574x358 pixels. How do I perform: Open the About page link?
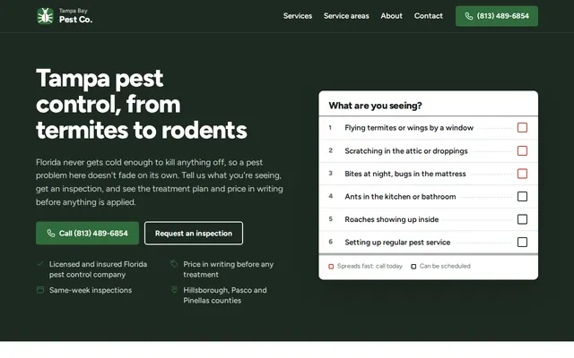click(x=391, y=16)
